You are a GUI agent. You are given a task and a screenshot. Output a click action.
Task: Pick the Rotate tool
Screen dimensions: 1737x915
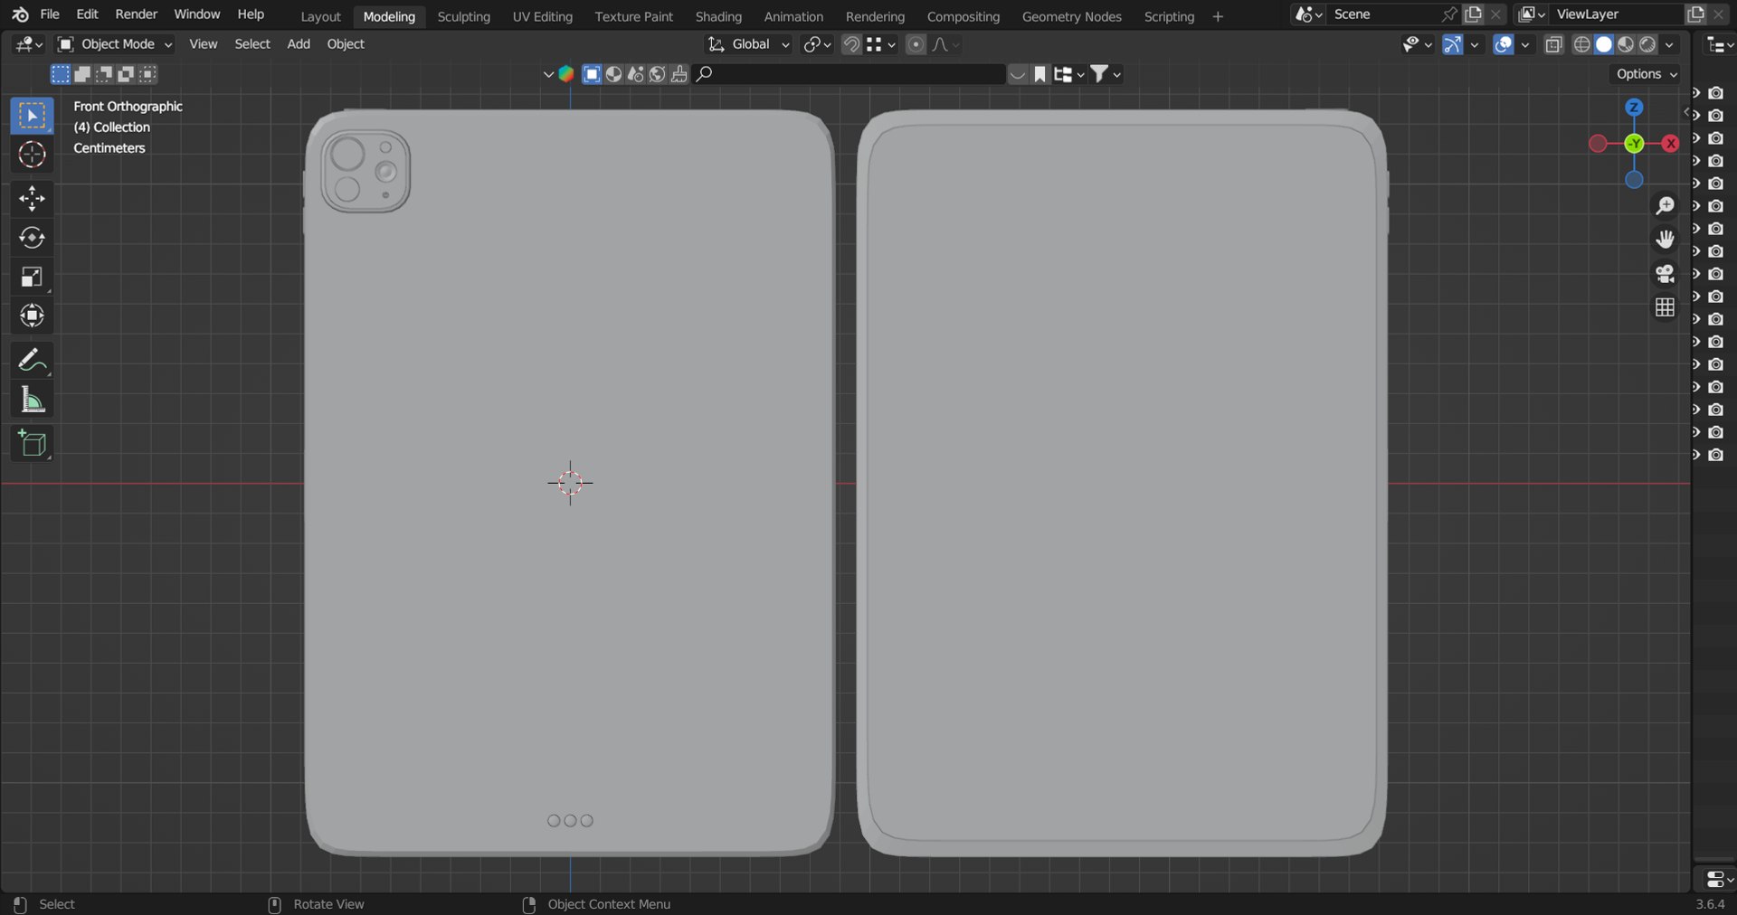click(x=32, y=238)
